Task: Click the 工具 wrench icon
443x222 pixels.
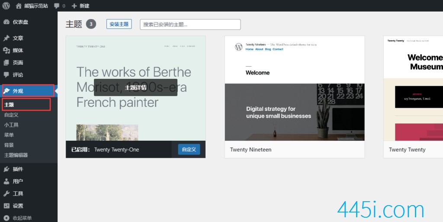Action: [x=6, y=193]
